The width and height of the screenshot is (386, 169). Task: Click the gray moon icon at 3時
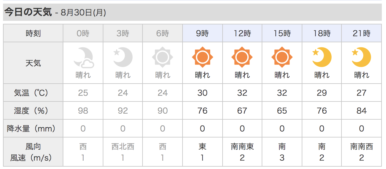pos(123,57)
